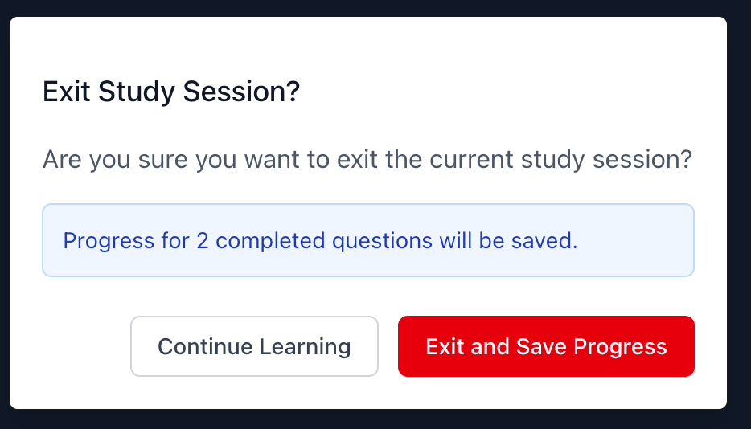751x429 pixels.
Task: Save progress and leave the study session
Action: [x=546, y=346]
